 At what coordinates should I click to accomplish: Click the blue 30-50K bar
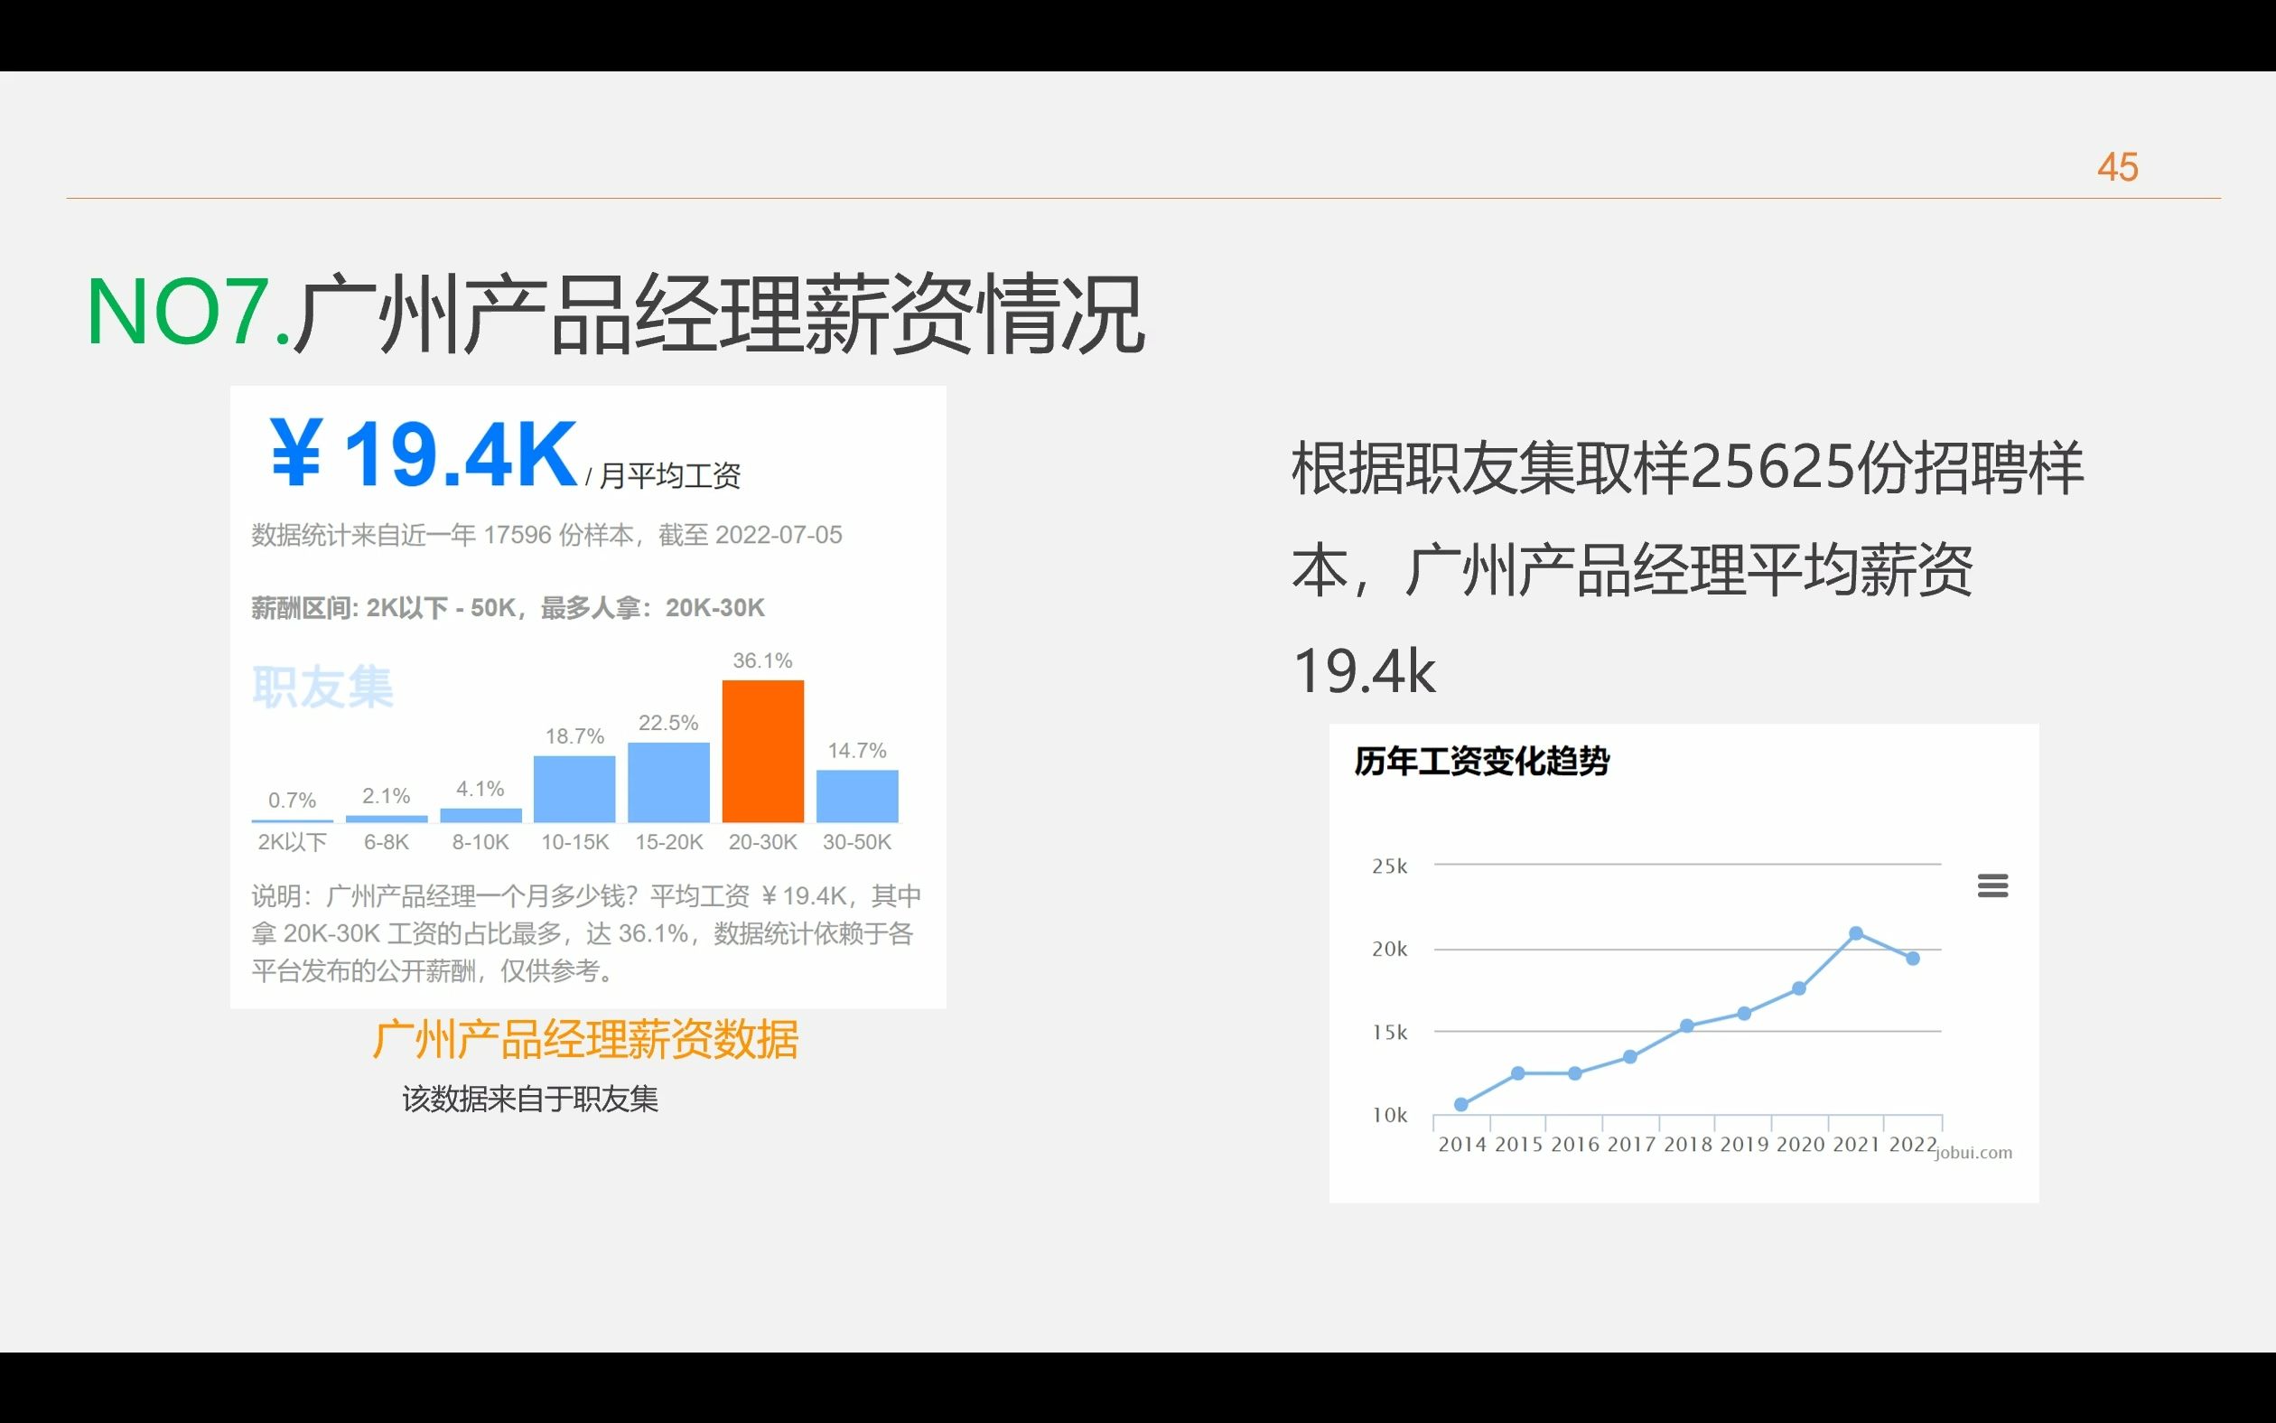[857, 796]
